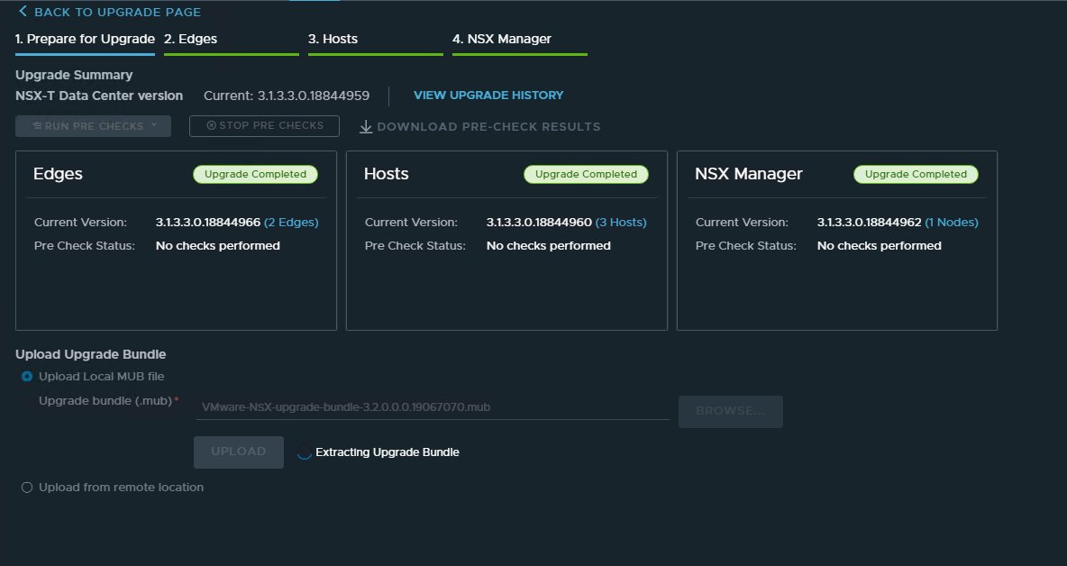Viewport: 1067px width, 566px height.
Task: Click Current: 3.1.3.3.0.18844959 version text
Action: point(287,96)
